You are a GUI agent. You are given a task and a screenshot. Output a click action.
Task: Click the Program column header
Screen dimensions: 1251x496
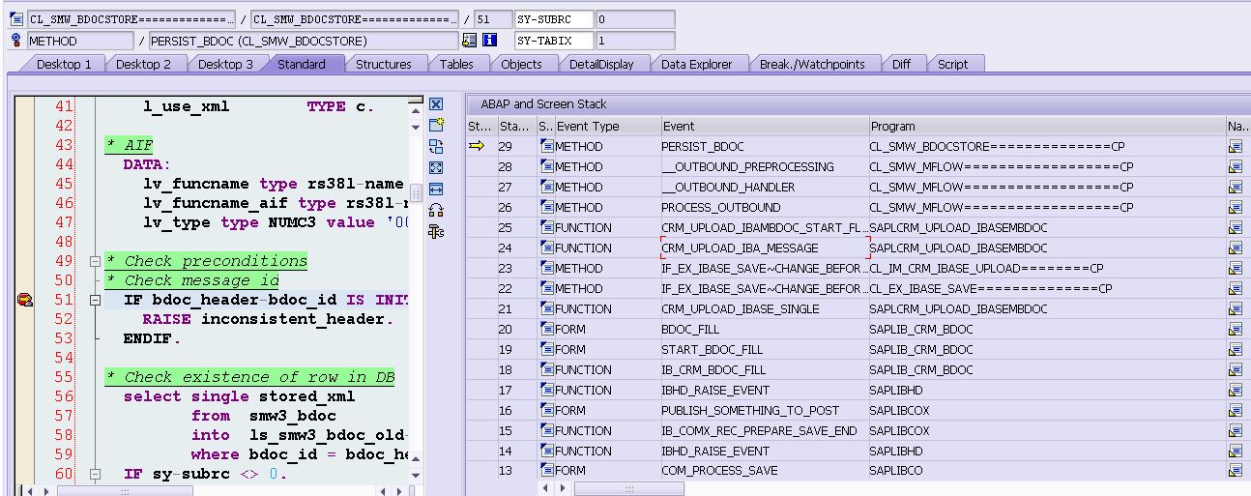(x=1047, y=126)
